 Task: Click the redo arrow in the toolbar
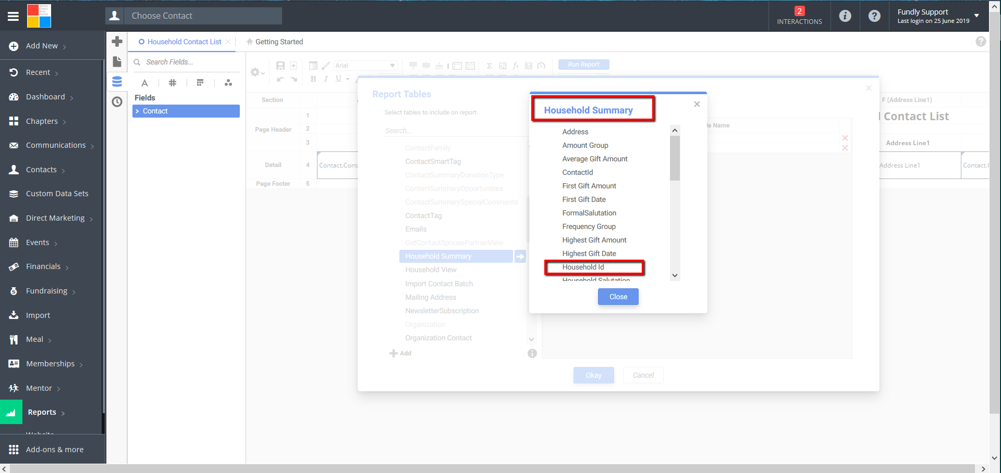tap(294, 79)
